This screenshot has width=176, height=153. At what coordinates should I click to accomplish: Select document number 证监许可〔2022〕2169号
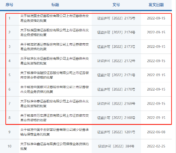(x=116, y=104)
